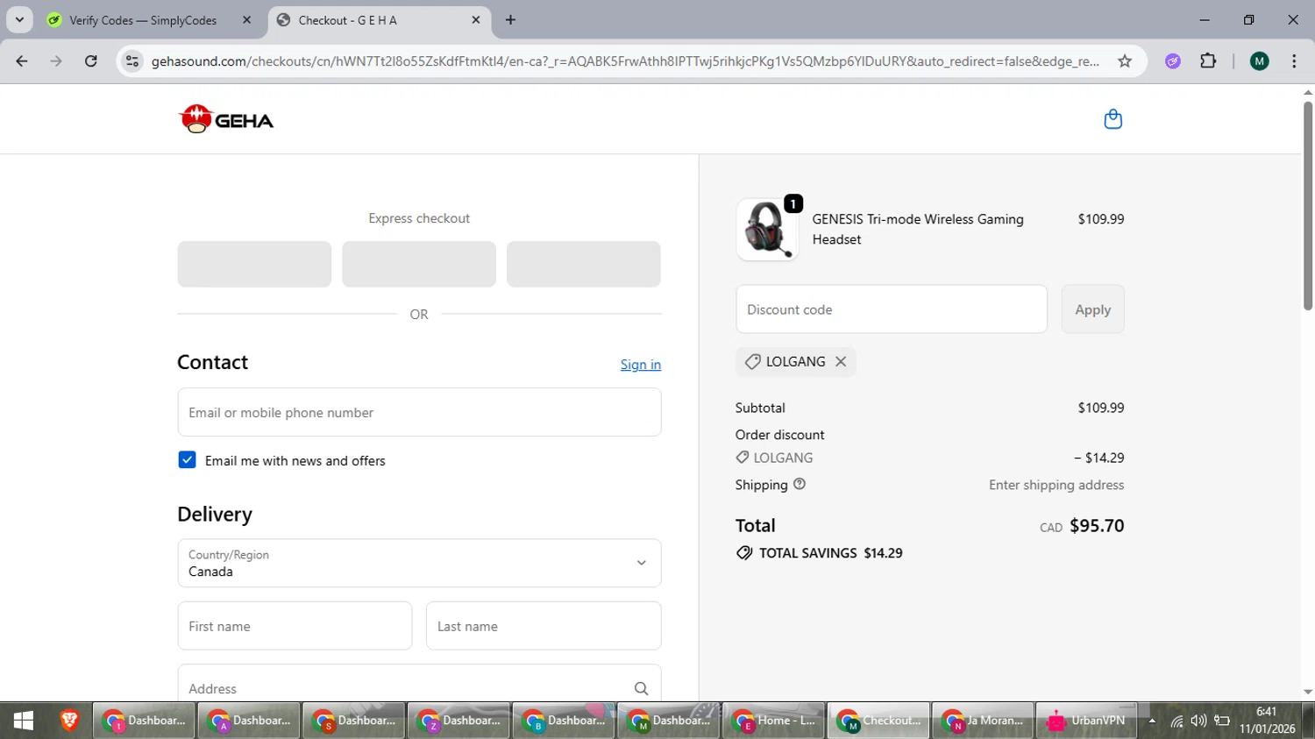Click the third express checkout button
The width and height of the screenshot is (1315, 739).
[584, 264]
